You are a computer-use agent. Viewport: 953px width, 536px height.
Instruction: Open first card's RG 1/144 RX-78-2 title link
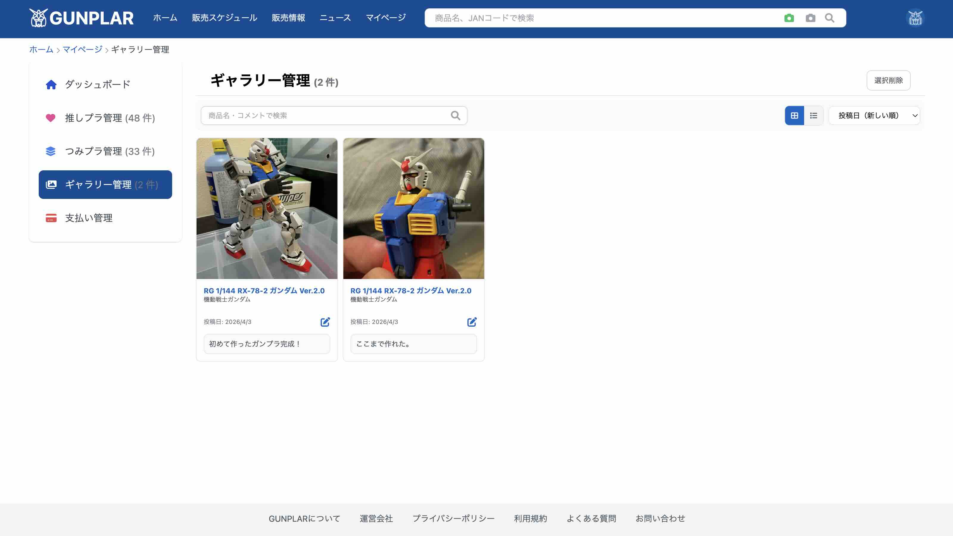coord(264,291)
